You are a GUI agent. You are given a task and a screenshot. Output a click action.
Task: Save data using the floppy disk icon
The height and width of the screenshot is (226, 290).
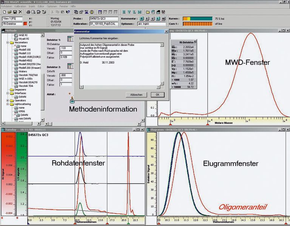(15, 12)
